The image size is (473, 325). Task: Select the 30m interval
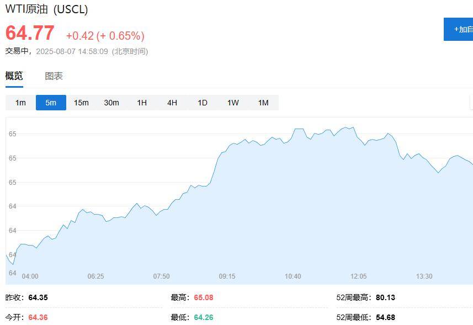pos(111,103)
